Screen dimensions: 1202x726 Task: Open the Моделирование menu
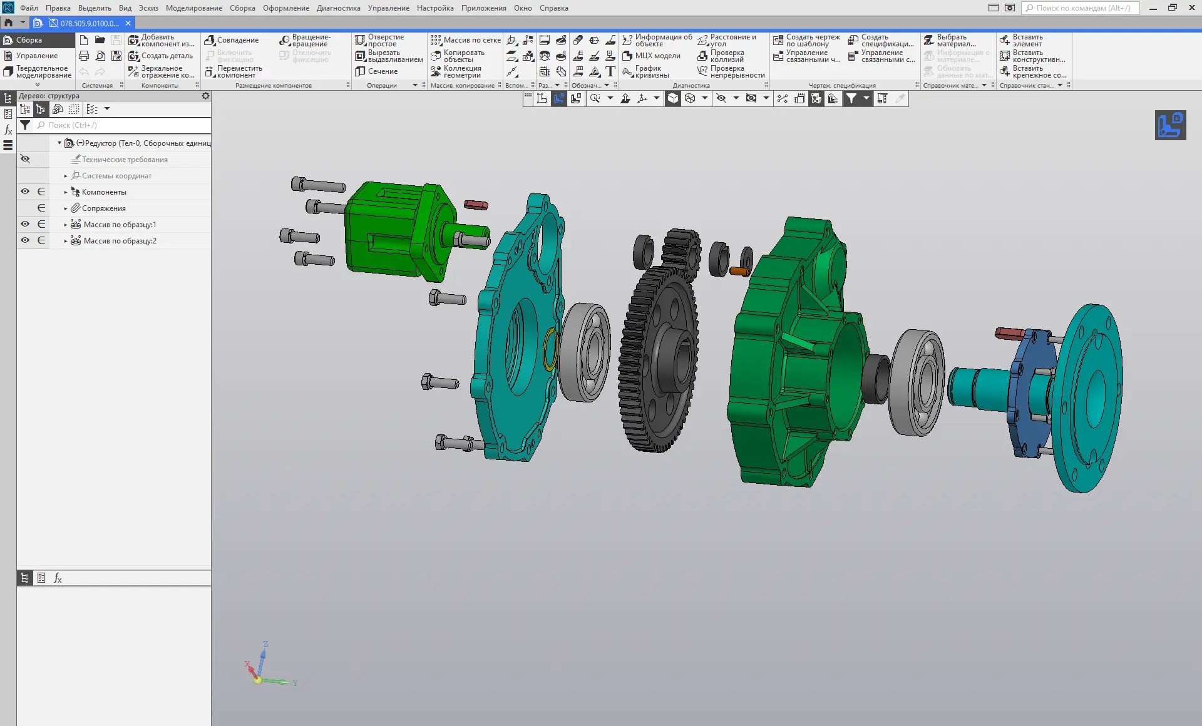click(193, 8)
